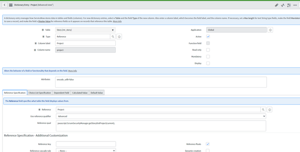Image resolution: width=300 pixels, height=152 pixels.
Task: Enable the Mandatory checkbox
Action: (208, 57)
